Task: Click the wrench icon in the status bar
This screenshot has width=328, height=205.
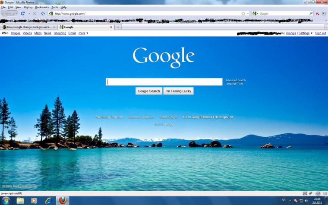Action: pos(311,193)
